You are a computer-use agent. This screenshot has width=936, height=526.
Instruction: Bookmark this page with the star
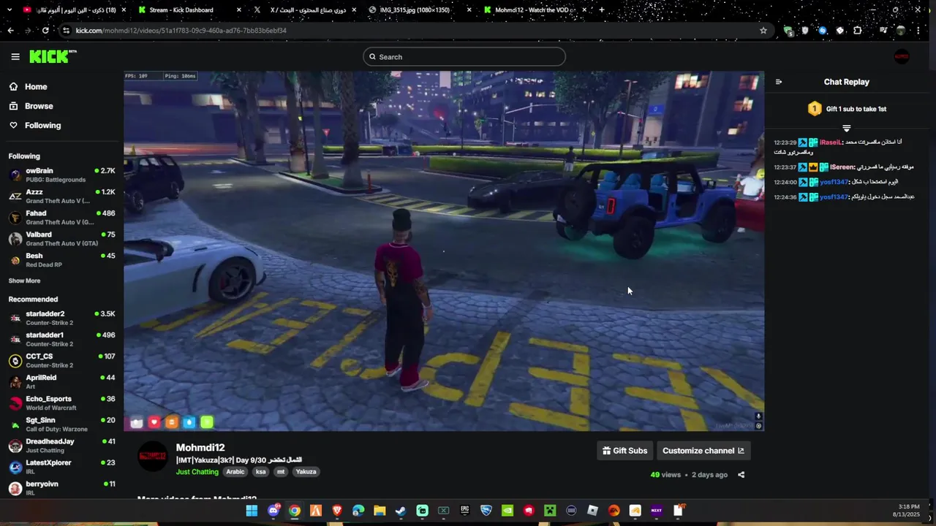point(763,31)
